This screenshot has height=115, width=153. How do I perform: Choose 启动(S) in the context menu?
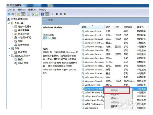(114, 90)
